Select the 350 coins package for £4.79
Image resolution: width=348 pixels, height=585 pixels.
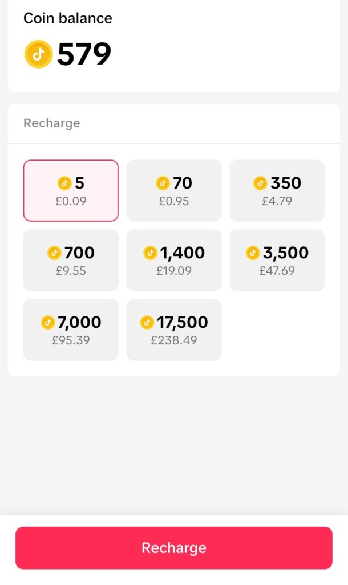pyautogui.click(x=277, y=190)
